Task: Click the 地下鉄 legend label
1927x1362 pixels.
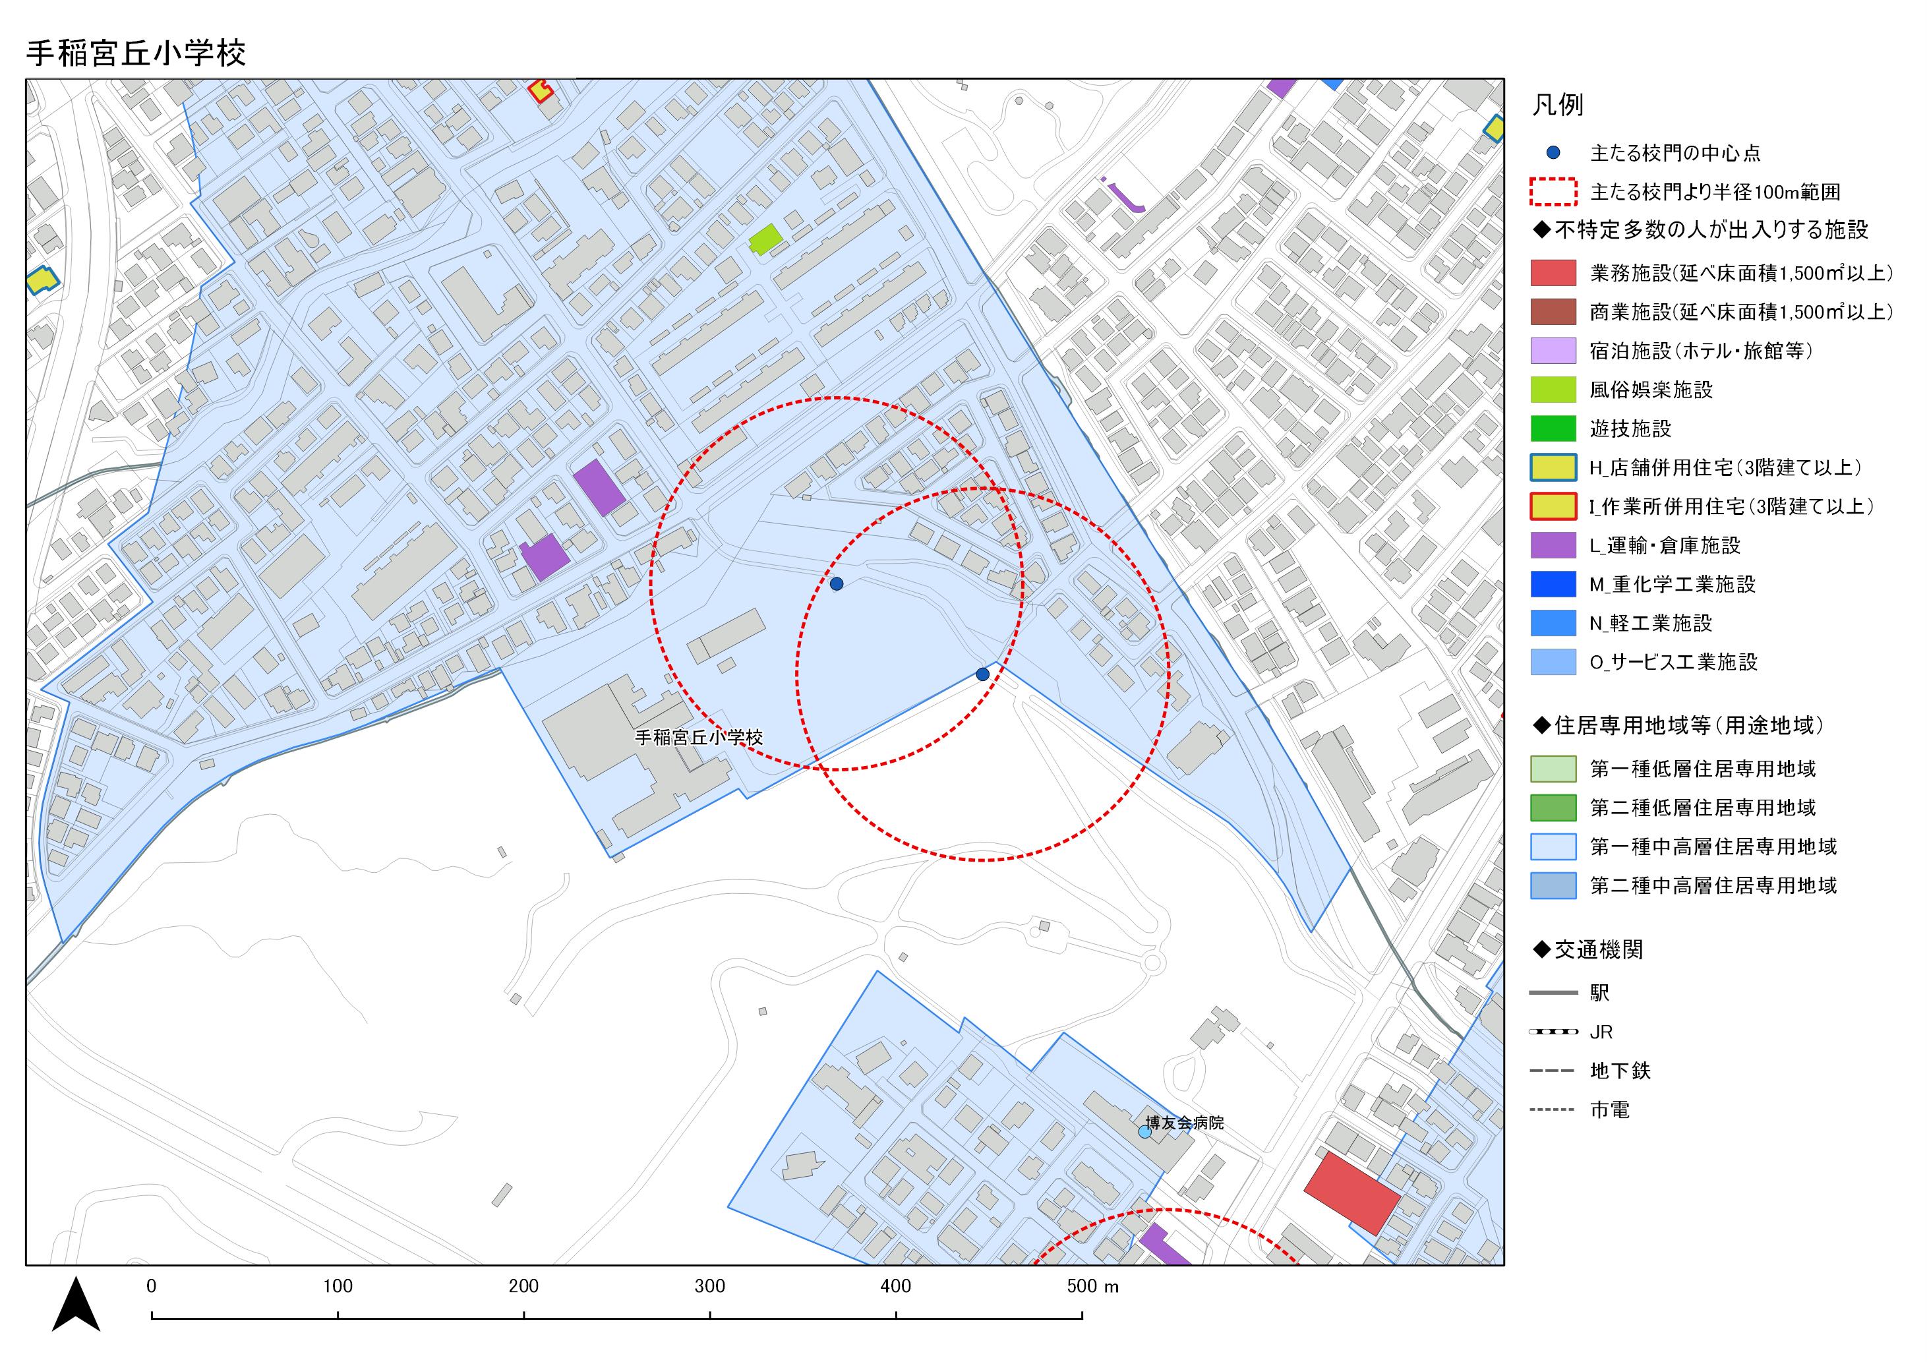Action: point(1620,1071)
